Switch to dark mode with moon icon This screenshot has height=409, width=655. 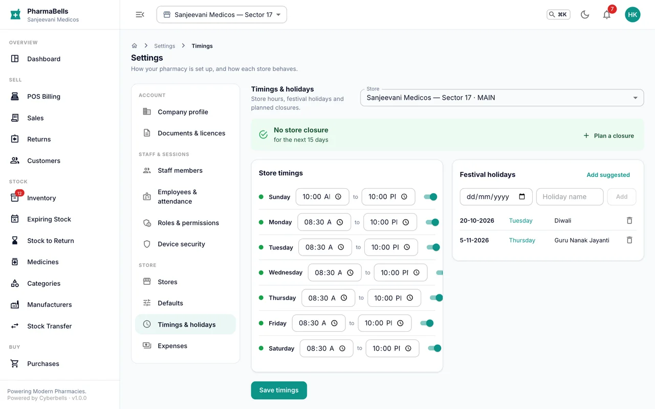point(585,15)
